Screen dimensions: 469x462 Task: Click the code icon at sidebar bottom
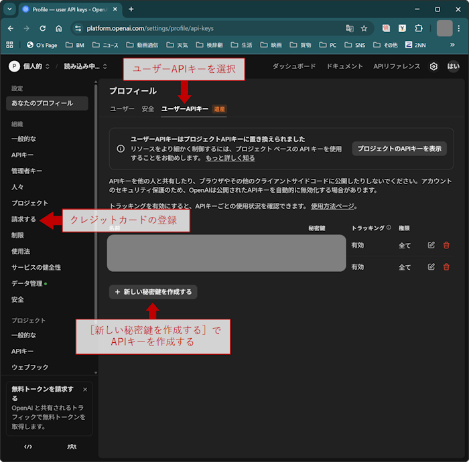[x=28, y=446]
